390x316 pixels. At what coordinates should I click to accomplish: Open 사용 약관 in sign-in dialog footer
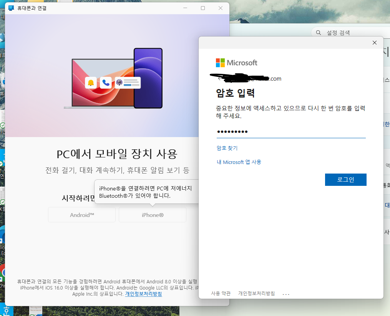pyautogui.click(x=221, y=293)
